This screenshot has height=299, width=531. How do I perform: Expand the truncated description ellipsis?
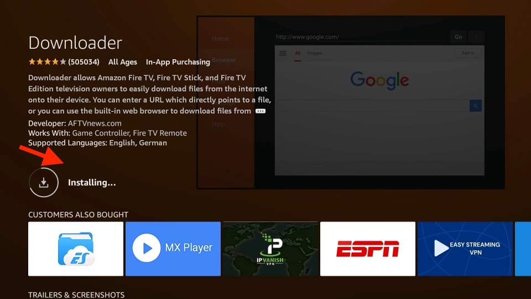click(x=261, y=111)
